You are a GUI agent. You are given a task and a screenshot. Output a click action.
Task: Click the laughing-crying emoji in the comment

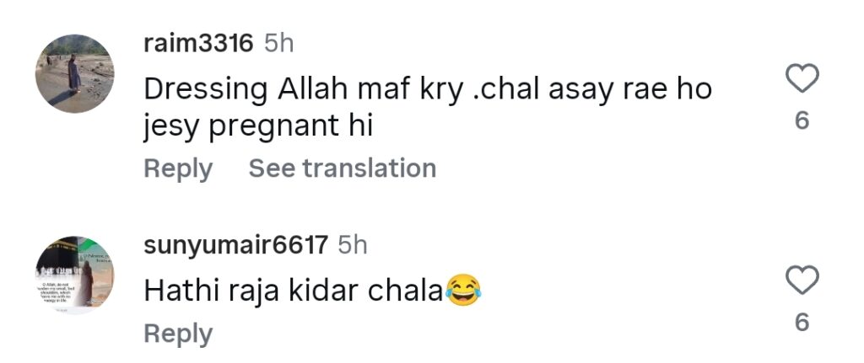(463, 291)
